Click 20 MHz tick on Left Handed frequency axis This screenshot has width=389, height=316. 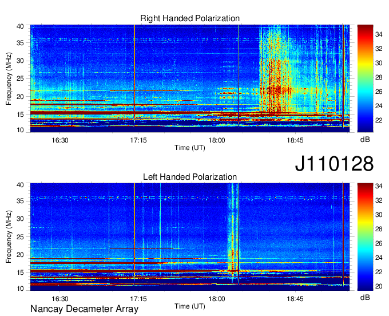21,255
